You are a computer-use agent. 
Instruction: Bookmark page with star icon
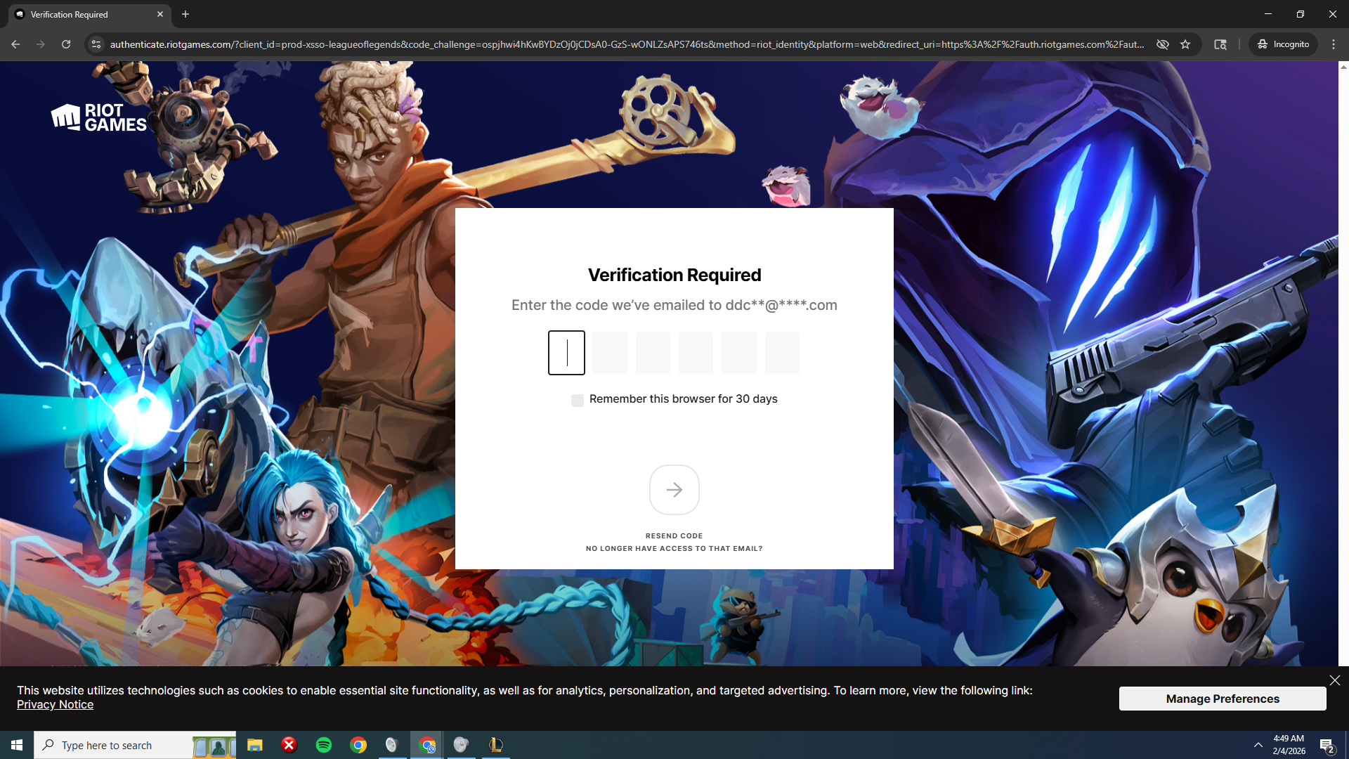(1185, 44)
